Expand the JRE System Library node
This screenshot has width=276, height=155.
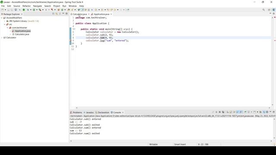[x=5, y=21]
